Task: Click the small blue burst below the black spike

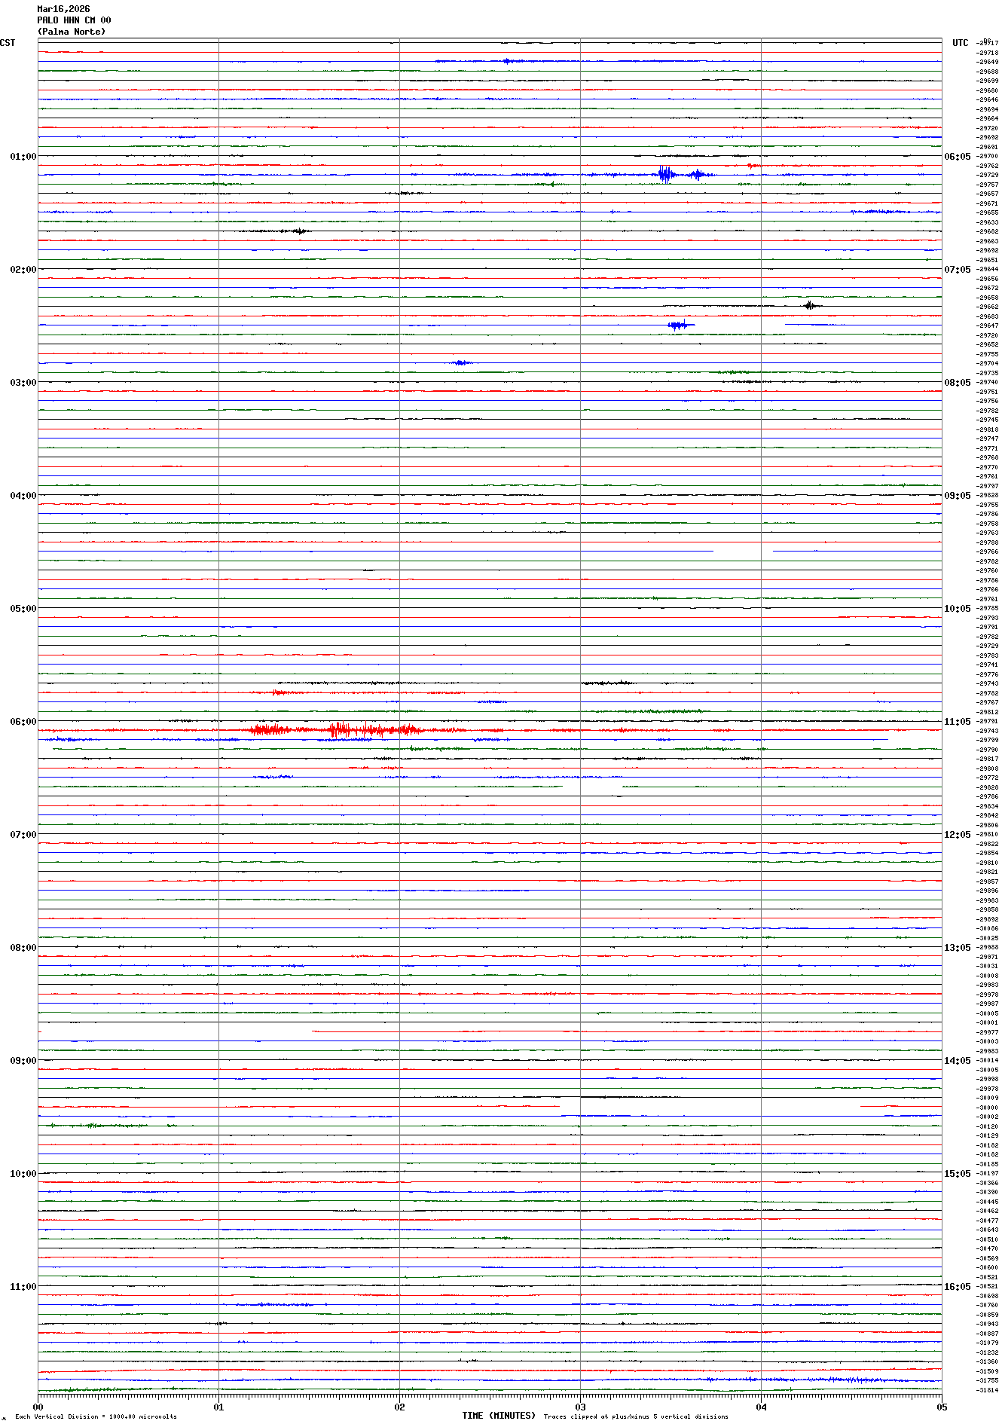Action: (678, 325)
